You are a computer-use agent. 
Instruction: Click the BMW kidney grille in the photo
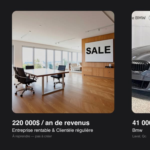coord(140,66)
